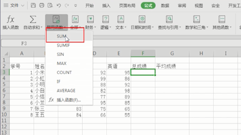Click the 自动求和 sigma icon

point(33,19)
